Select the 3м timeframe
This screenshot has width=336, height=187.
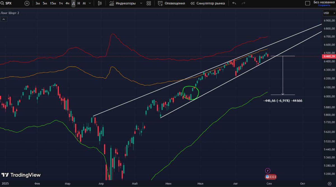pyautogui.click(x=38, y=3)
